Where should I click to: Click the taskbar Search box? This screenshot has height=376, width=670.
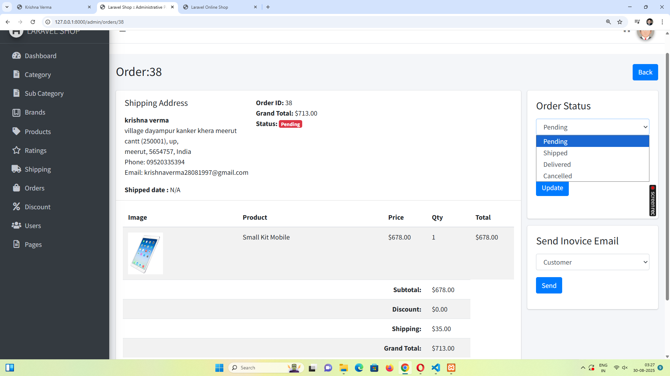[266, 368]
